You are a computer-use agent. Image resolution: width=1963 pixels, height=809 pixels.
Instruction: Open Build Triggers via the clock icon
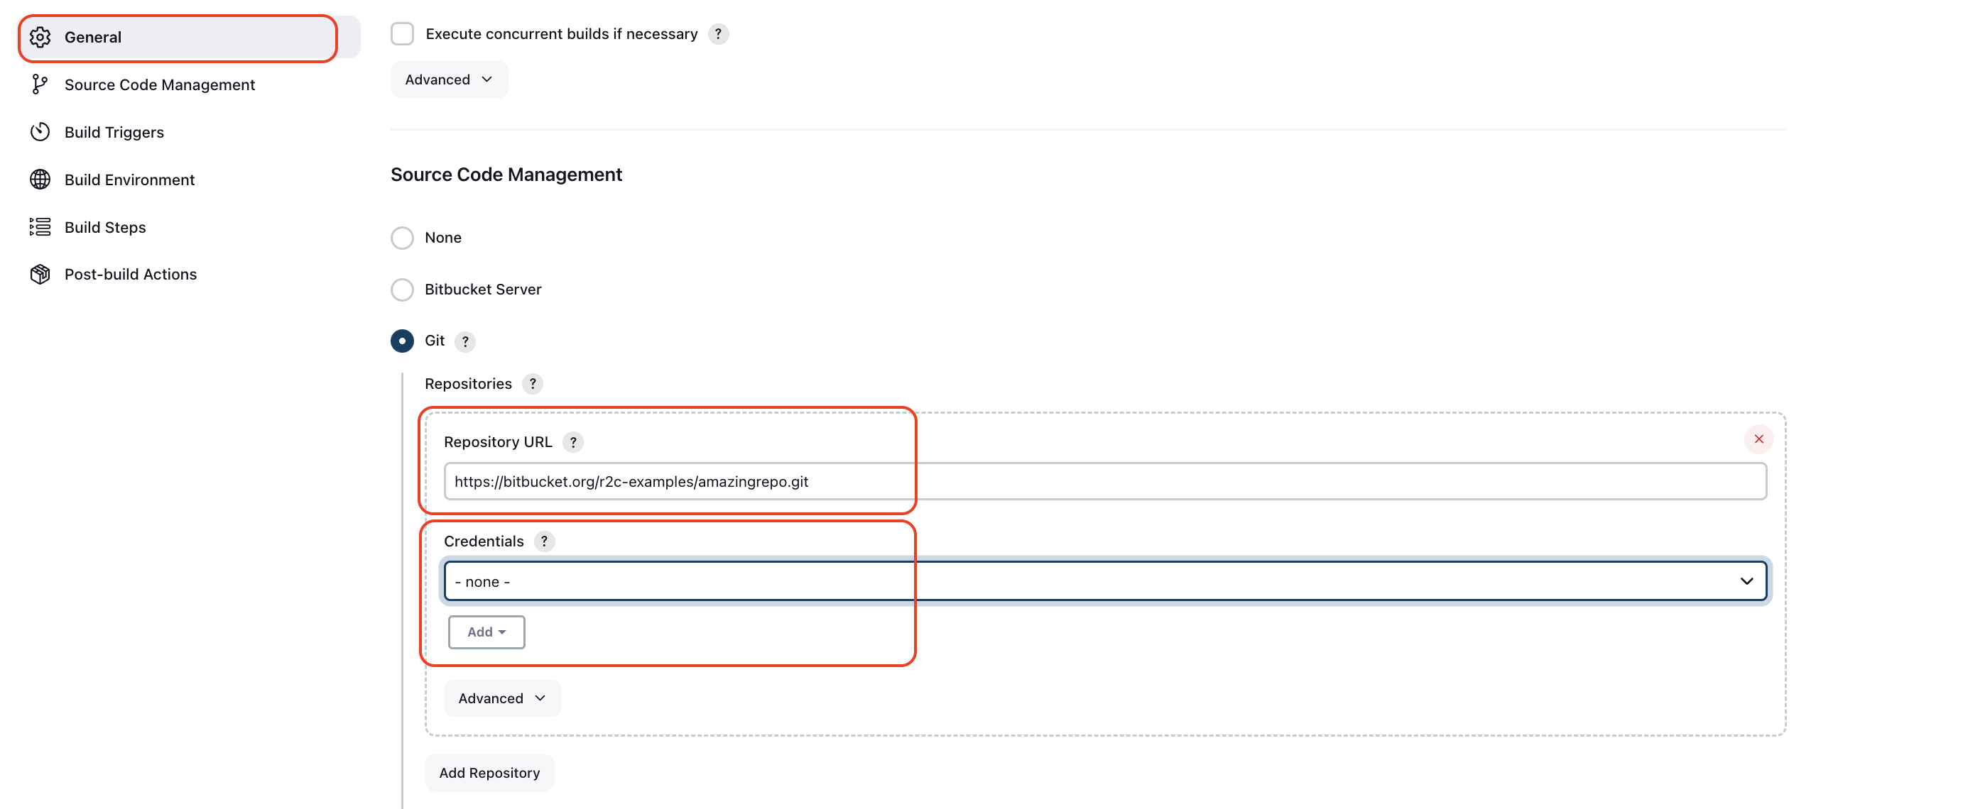pyautogui.click(x=40, y=132)
